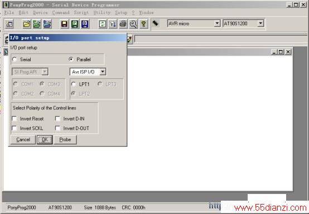Click the chip icon beside AVR micro
The width and height of the screenshot is (309, 214).
(156, 23)
